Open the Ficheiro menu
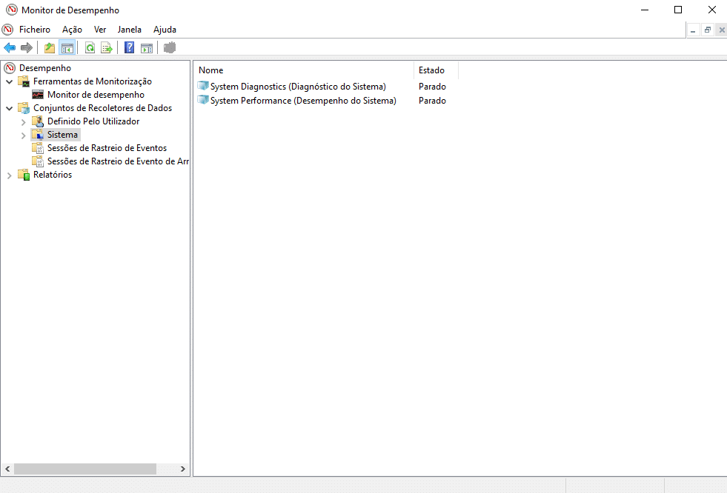 pyautogui.click(x=34, y=30)
